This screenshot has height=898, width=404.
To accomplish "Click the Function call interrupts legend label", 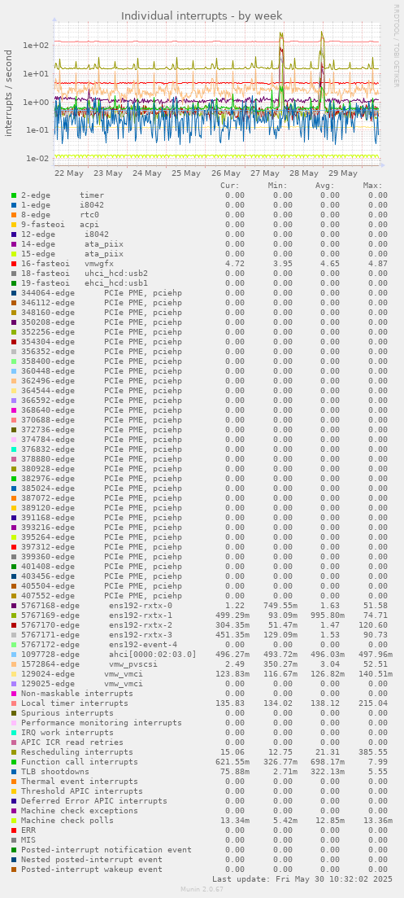I will click(80, 762).
